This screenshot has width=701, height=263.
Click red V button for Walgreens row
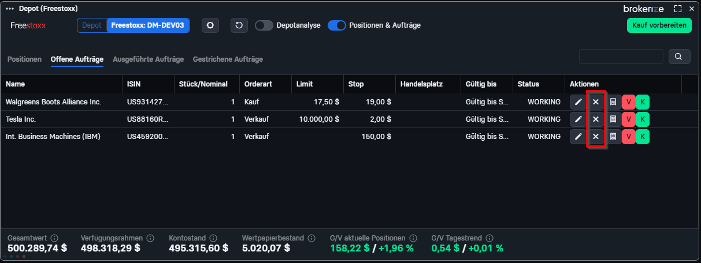click(x=628, y=102)
